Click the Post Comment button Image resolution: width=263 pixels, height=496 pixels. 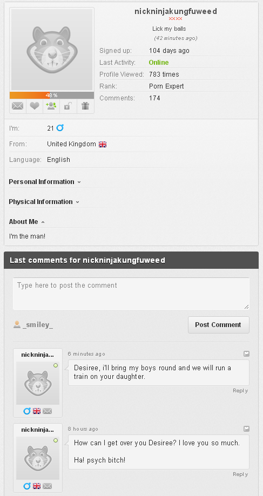click(218, 325)
